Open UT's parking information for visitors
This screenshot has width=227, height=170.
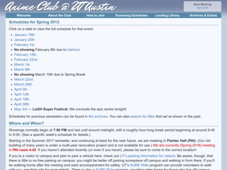point(148,156)
